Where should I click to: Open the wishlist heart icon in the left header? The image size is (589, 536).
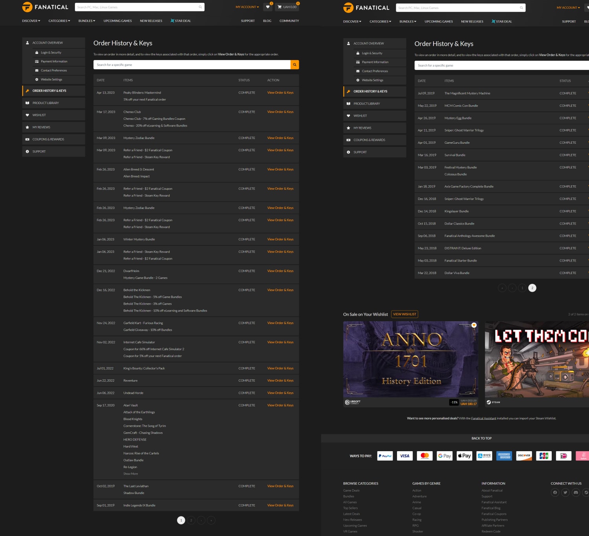pos(268,7)
